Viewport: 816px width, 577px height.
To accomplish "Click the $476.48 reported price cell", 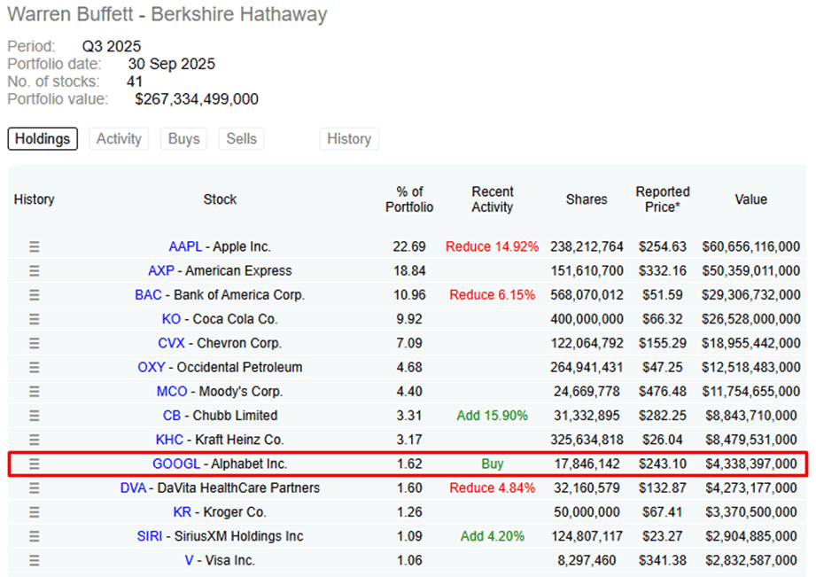I will (663, 392).
